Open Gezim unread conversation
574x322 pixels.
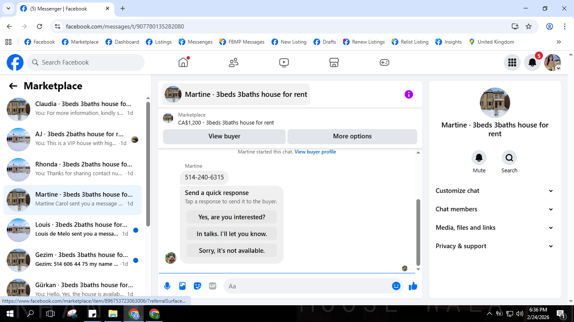click(x=72, y=260)
